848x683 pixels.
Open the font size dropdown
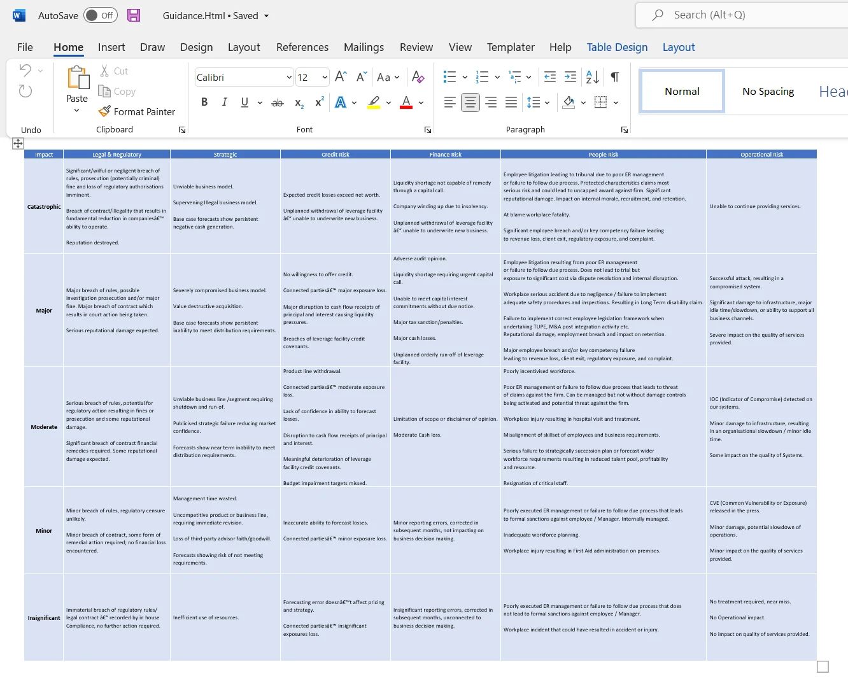[324, 78]
